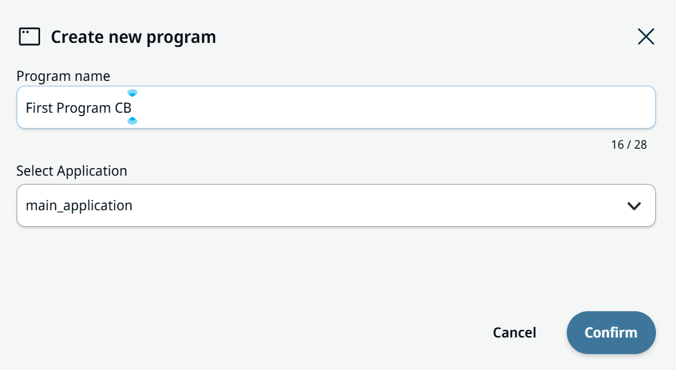Screen dimensions: 676x370
Task: Confirm the new program creation
Action: click(x=611, y=333)
